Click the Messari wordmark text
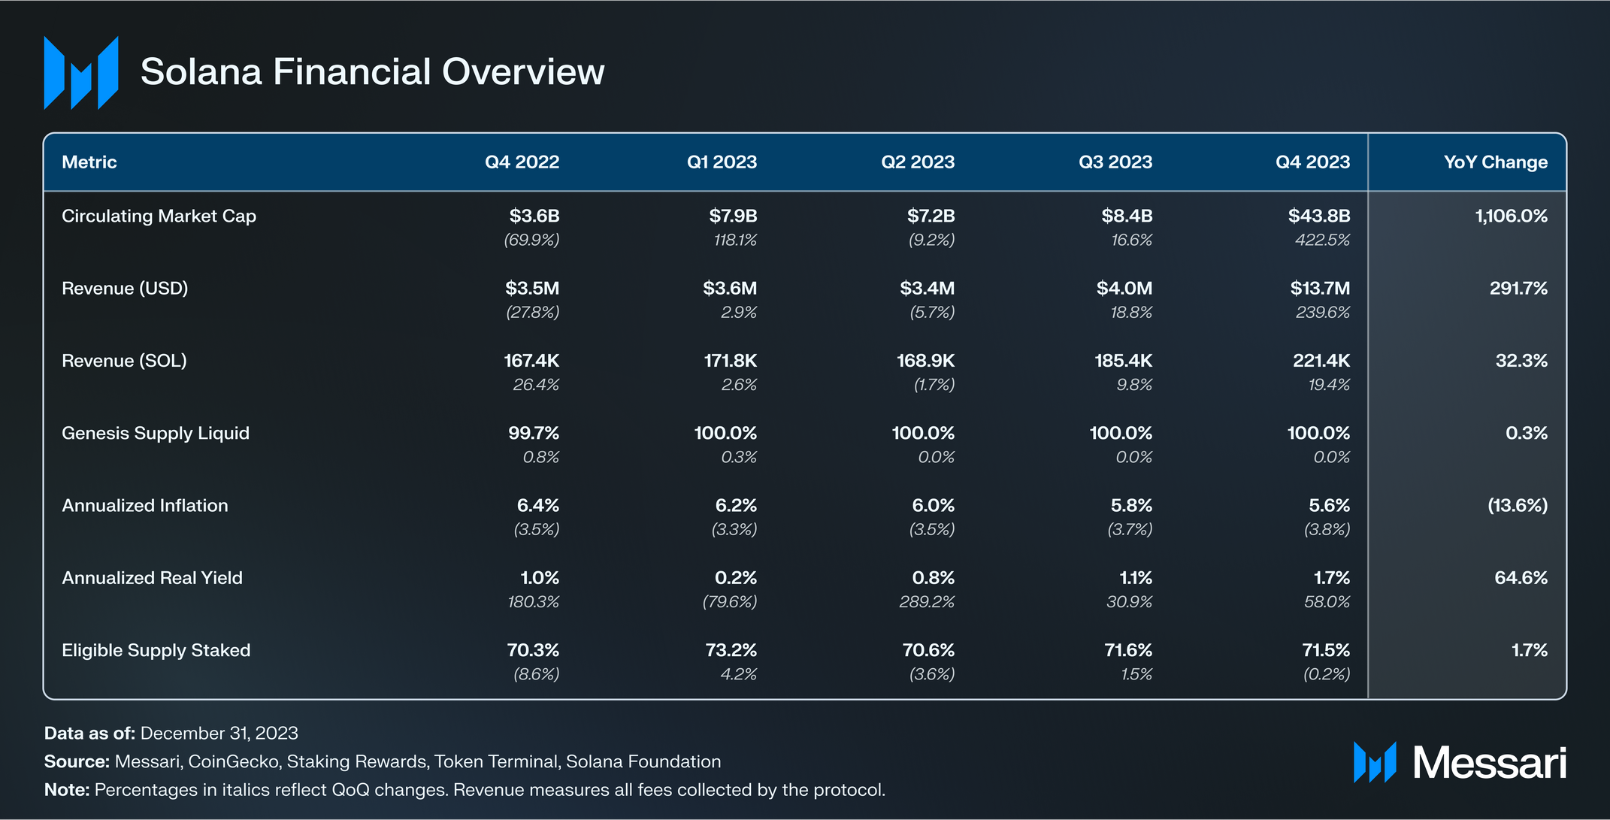The width and height of the screenshot is (1610, 820). [x=1489, y=763]
